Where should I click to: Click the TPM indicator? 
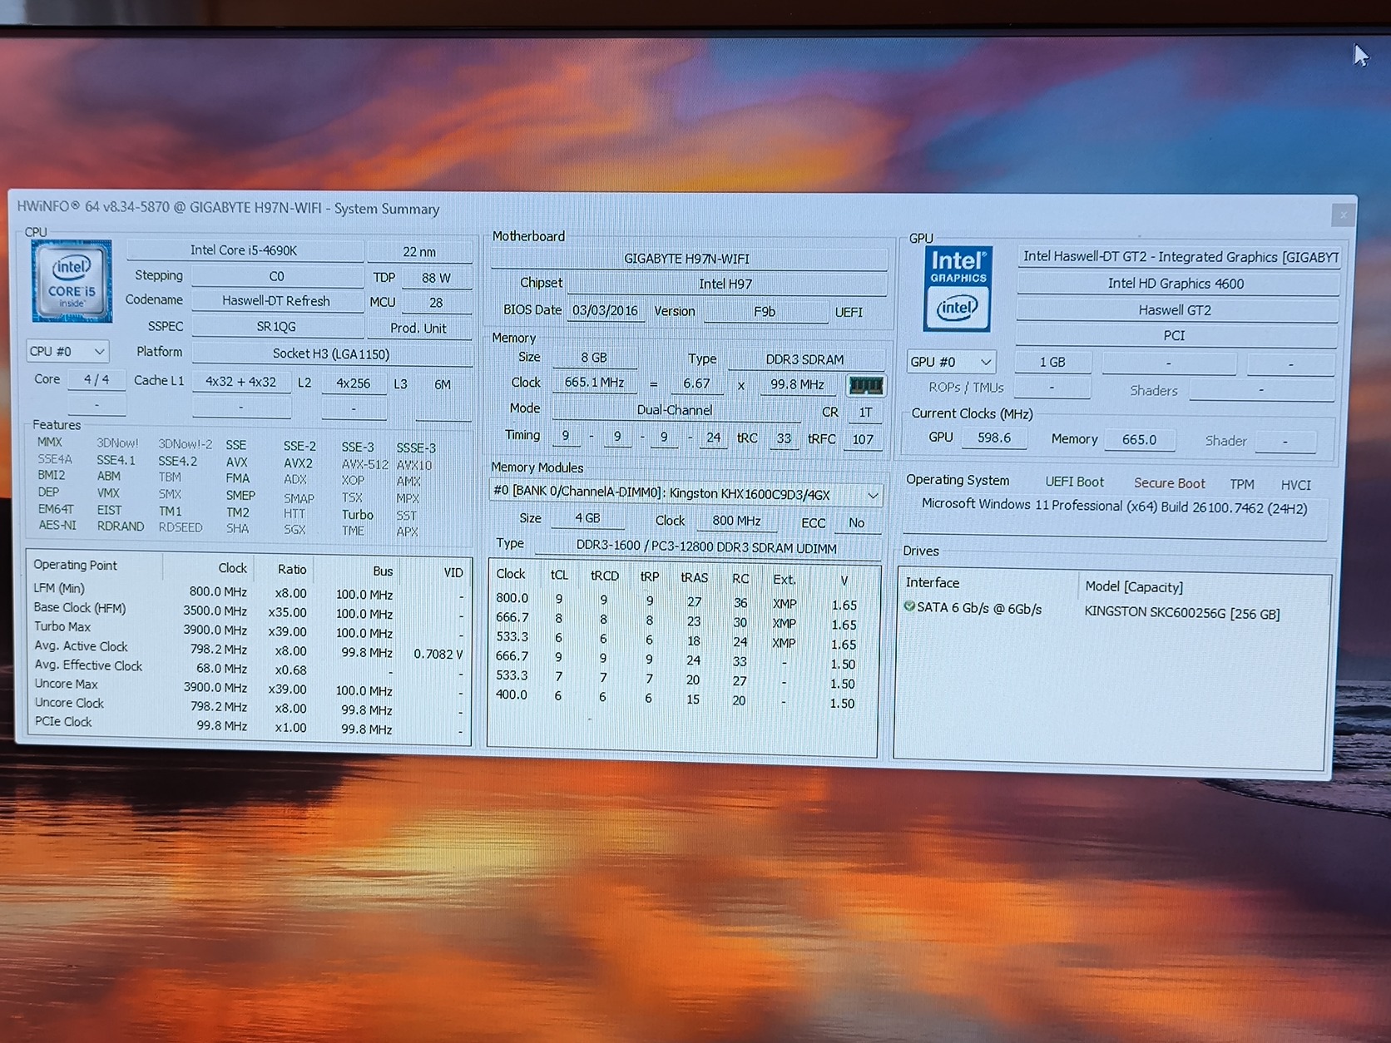1241,484
